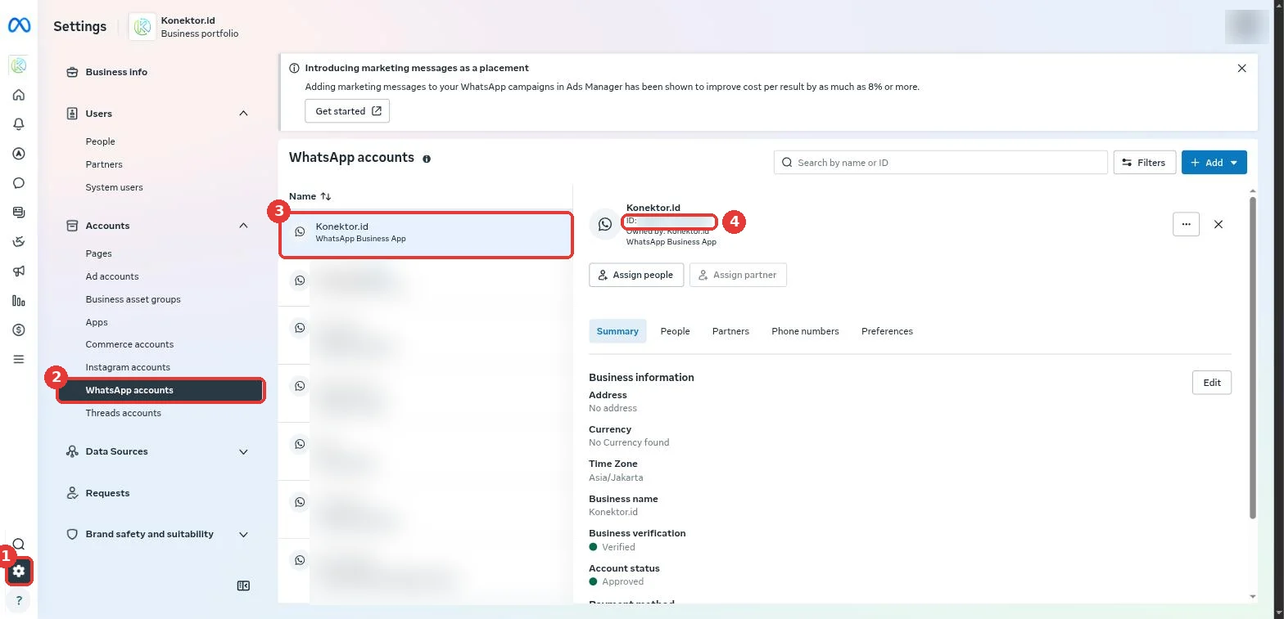Switch to the Partners tab
The height and width of the screenshot is (619, 1284).
click(730, 331)
